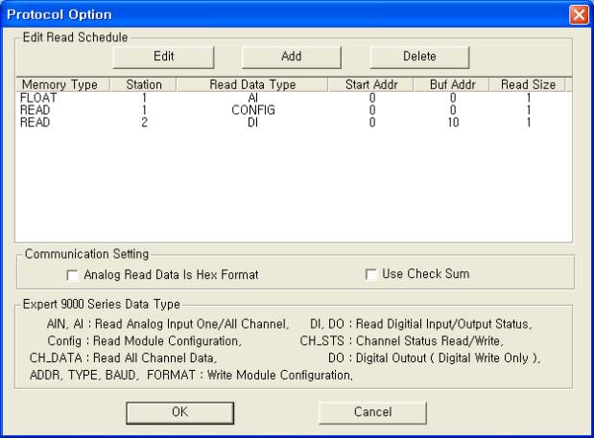This screenshot has width=594, height=438.
Task: Click the Buf Addr column header
Action: [452, 85]
